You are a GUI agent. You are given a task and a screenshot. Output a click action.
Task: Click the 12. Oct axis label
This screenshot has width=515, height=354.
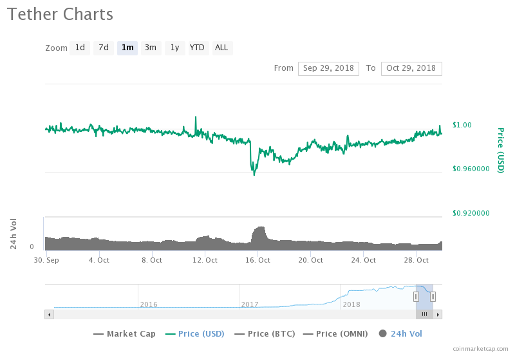(205, 260)
